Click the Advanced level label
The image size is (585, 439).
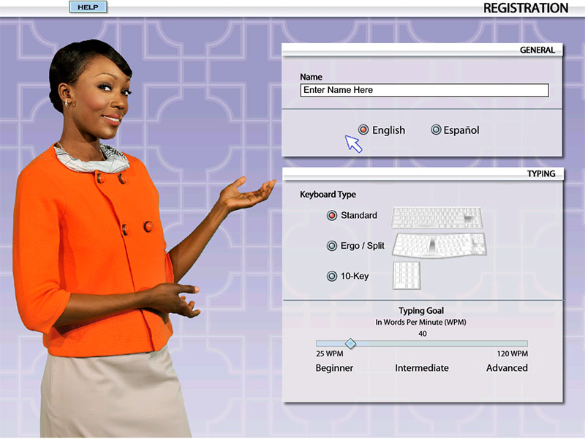click(x=507, y=368)
